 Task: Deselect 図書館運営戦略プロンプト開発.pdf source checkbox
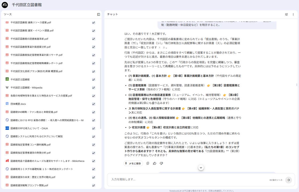tap(93, 185)
